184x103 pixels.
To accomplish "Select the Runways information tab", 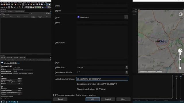I will (9, 60).
